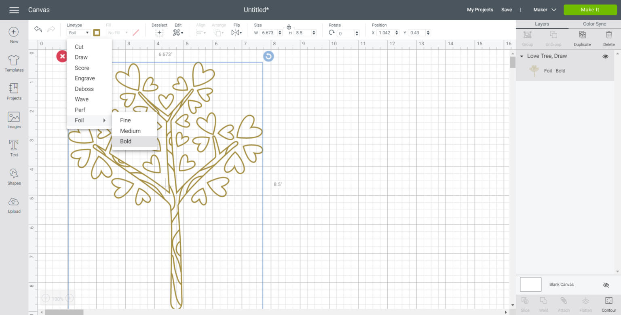Open the Maker machine dropdown
The image size is (621, 315).
[545, 9]
